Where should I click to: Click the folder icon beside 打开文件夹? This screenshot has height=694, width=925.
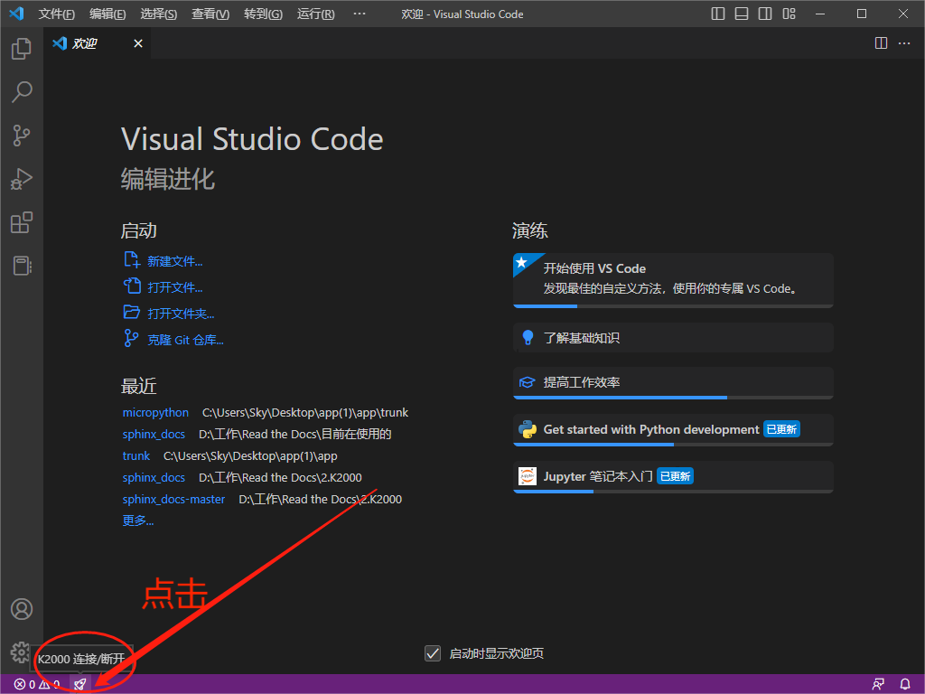coord(132,312)
